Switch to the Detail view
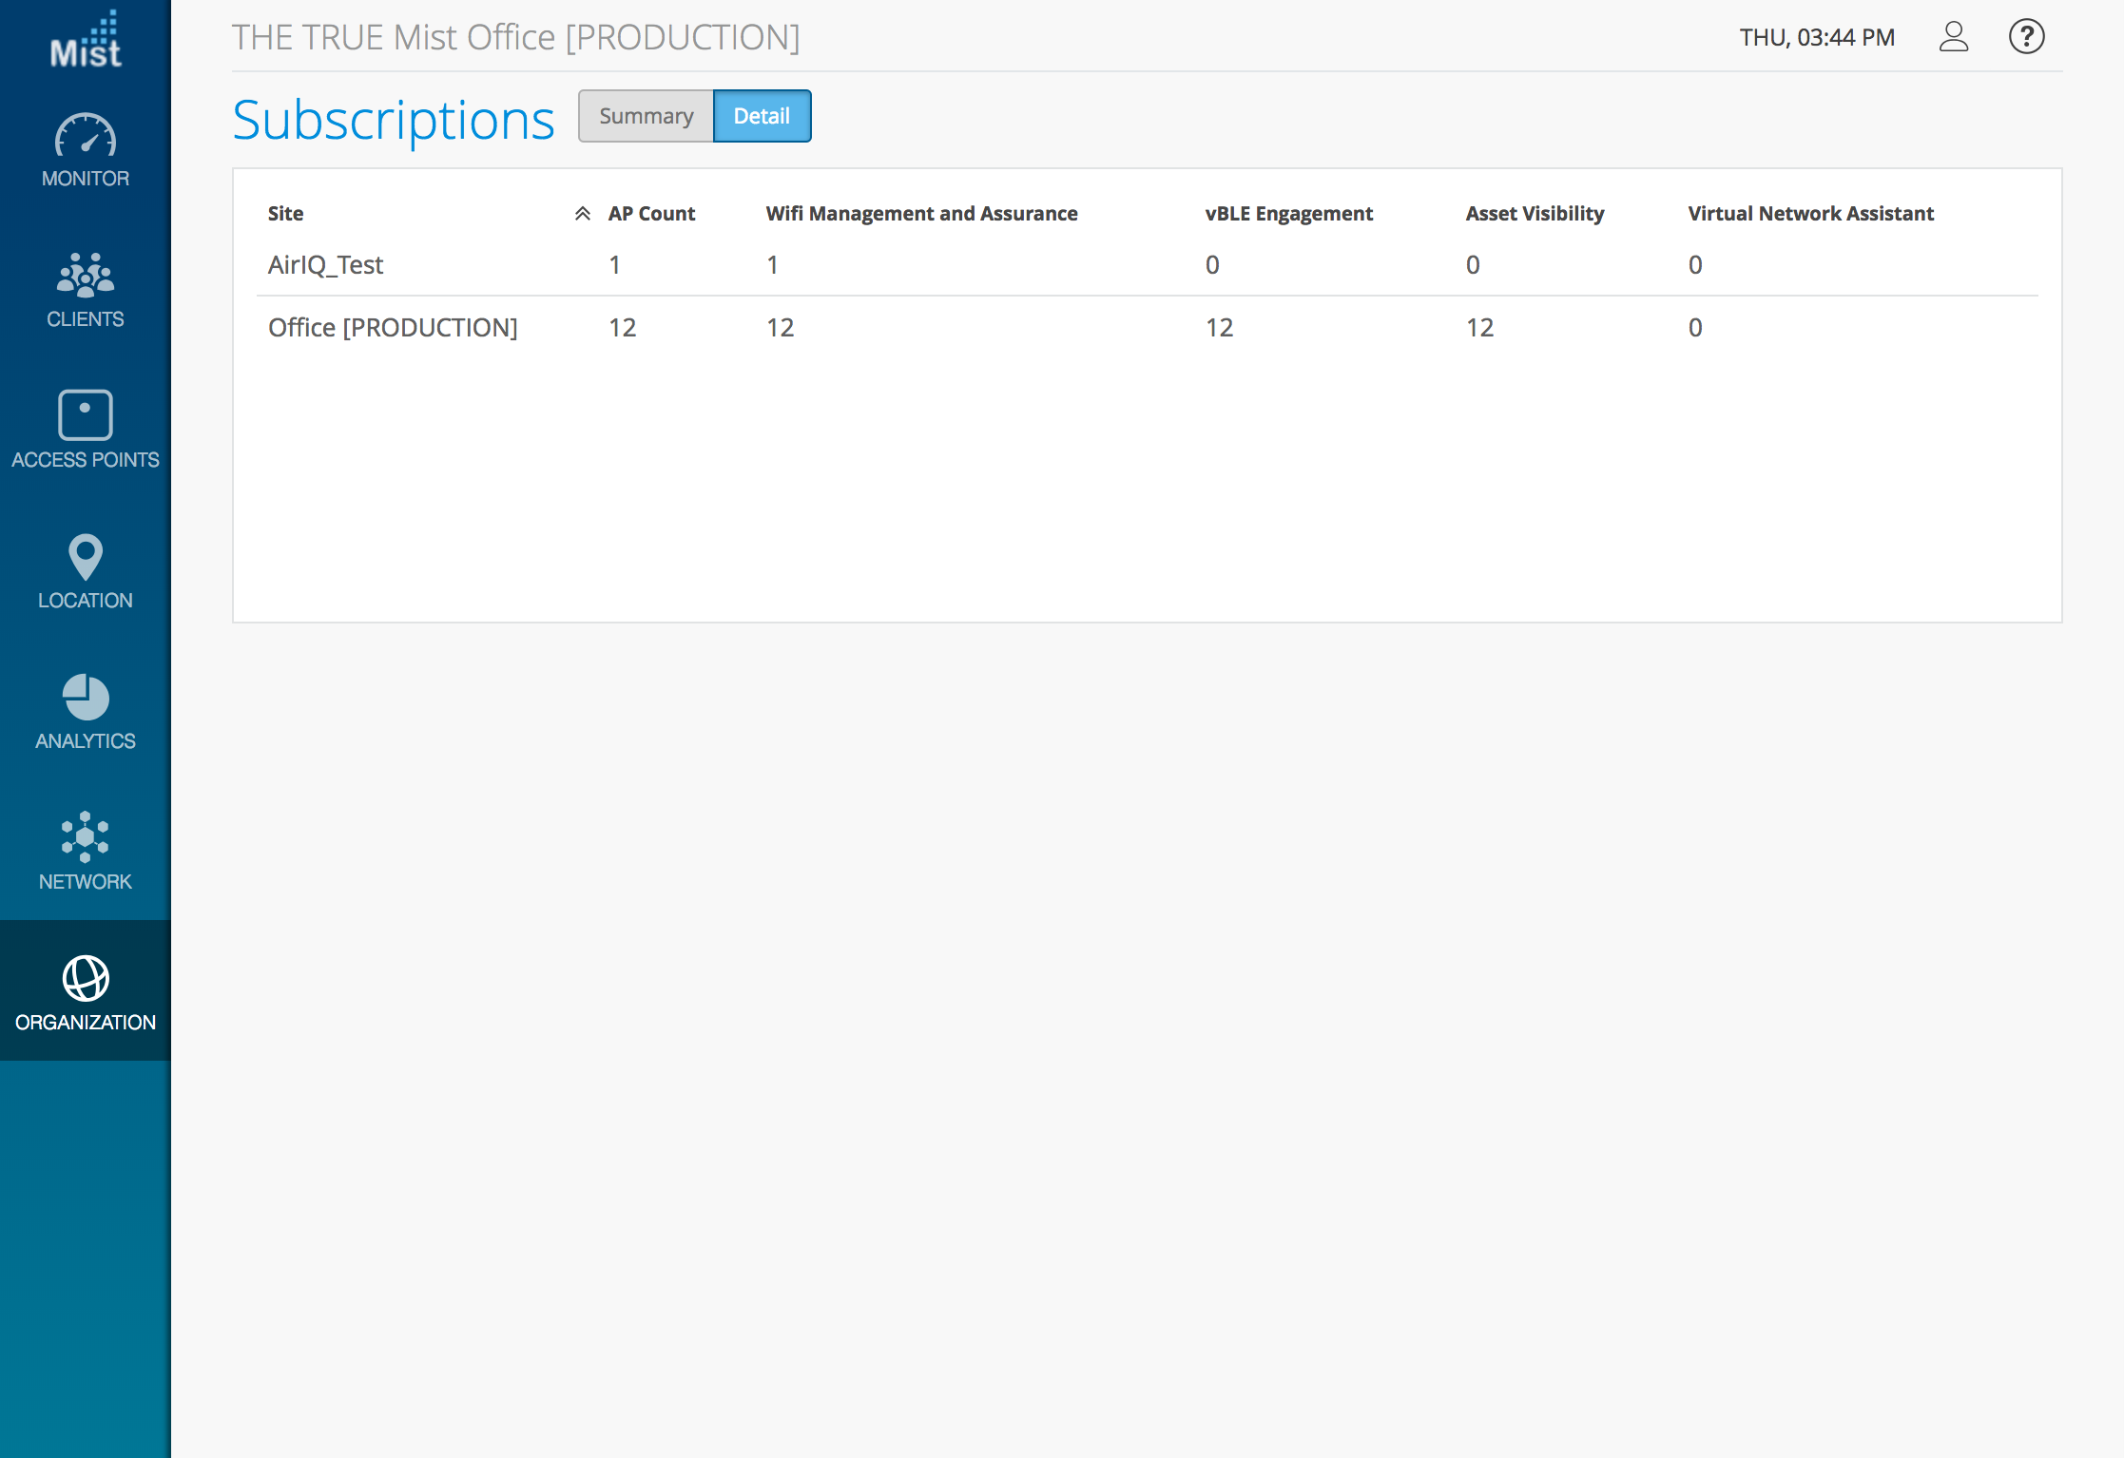This screenshot has width=2124, height=1458. tap(762, 116)
